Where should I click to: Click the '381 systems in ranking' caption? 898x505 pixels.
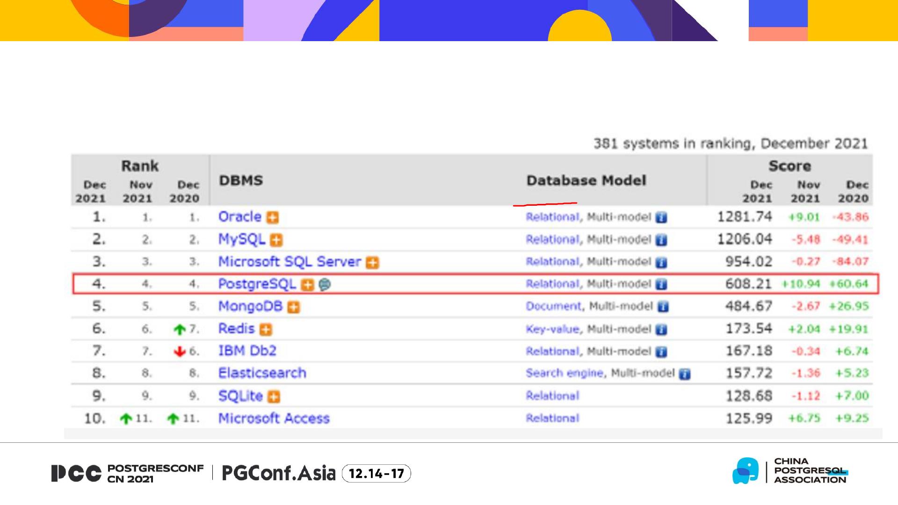point(731,144)
